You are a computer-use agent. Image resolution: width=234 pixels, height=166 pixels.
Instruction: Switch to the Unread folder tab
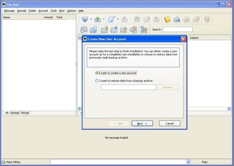tap(15, 113)
